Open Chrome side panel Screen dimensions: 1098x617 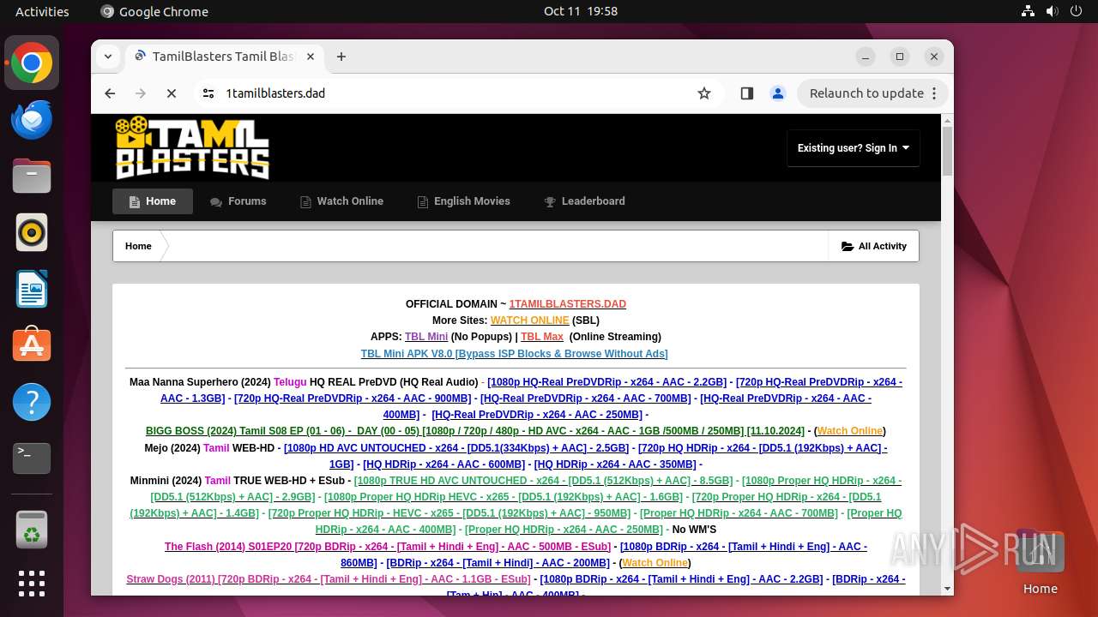[x=746, y=93]
